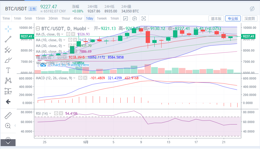Viewport: 260px width, 149px height.
Task: Select the XABCD pattern tool
Action: [x=8, y=81]
